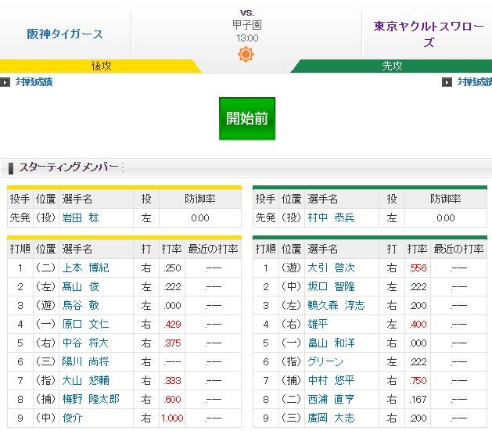
Task: Click the green 開始前 status button
Action: pos(247,119)
